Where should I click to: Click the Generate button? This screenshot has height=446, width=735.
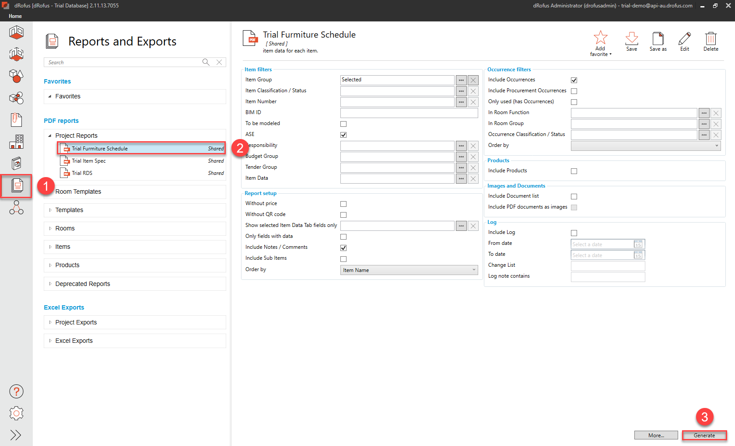click(704, 436)
